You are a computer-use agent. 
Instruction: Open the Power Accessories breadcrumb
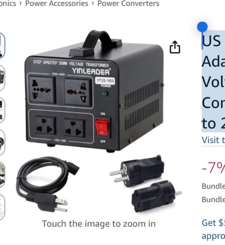[x=57, y=3]
